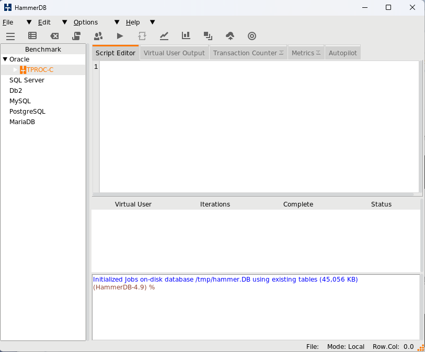425x352 pixels.
Task: Open the Help menu
Action: pyautogui.click(x=133, y=22)
